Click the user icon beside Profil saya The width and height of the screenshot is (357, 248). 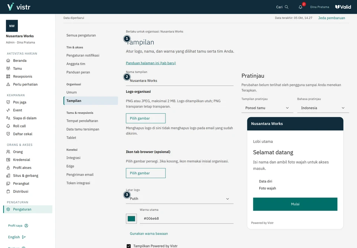[26, 226]
